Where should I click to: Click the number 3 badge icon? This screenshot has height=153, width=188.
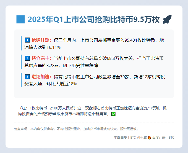27,77
